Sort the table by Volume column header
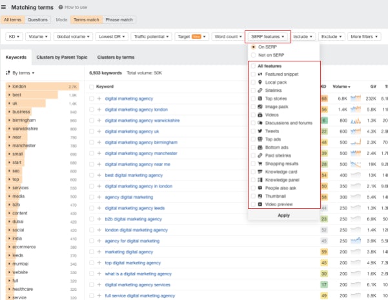388x300 pixels. (341, 86)
